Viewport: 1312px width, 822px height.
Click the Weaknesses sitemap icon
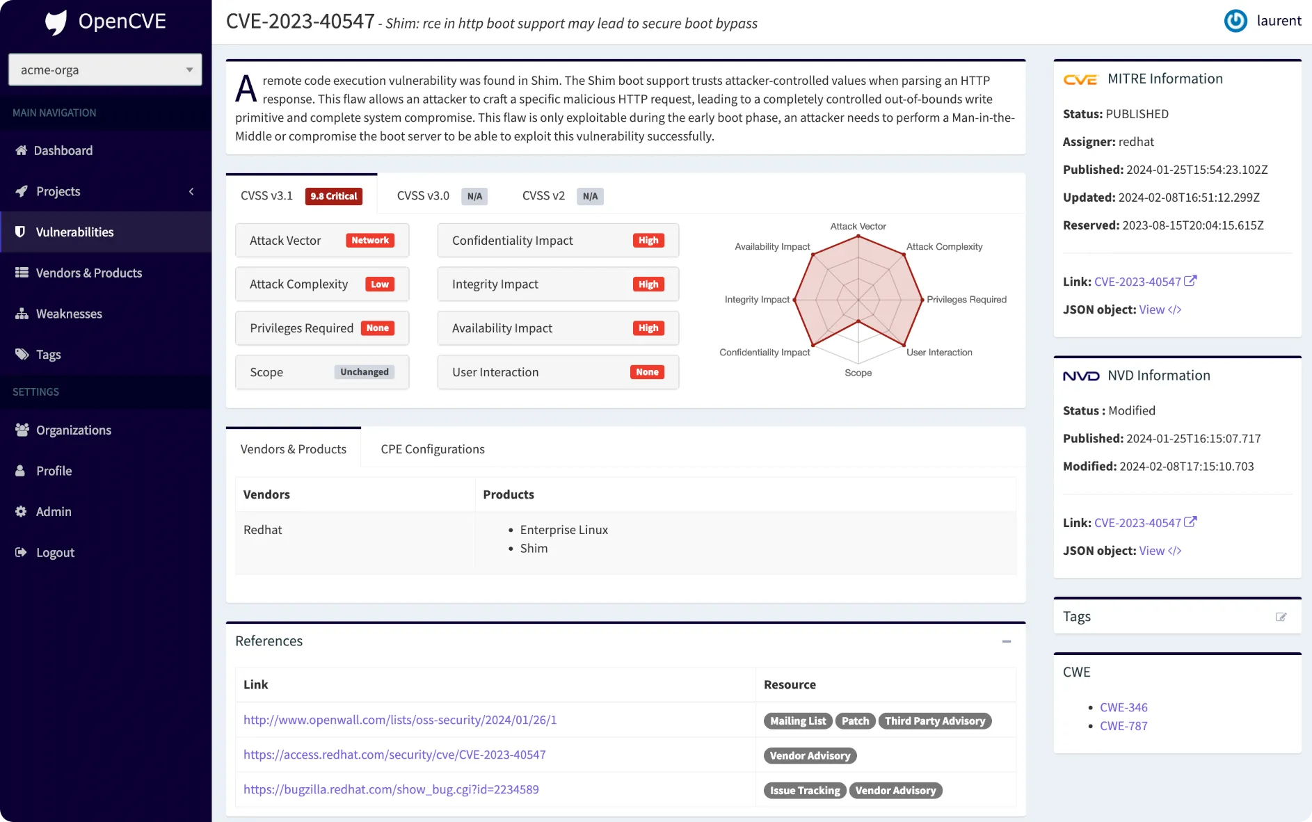point(22,314)
